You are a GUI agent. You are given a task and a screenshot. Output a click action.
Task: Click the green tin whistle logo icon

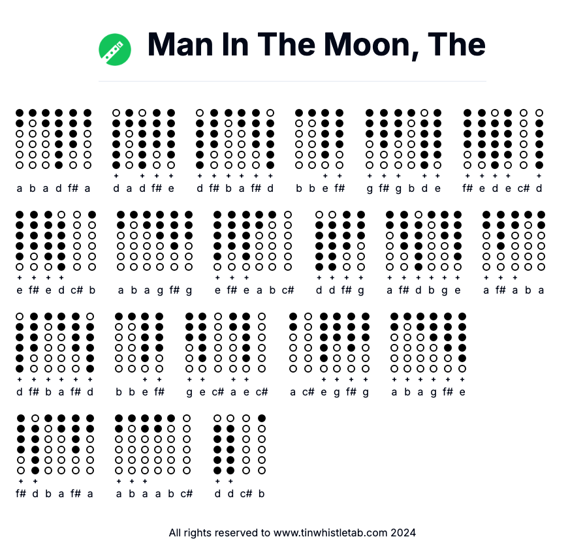pos(115,49)
